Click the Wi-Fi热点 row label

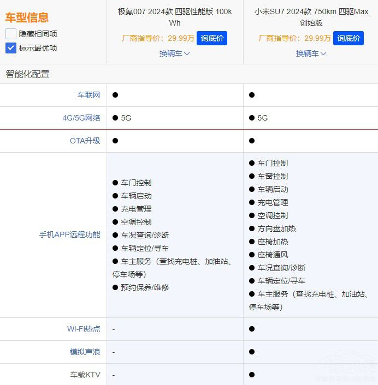[x=84, y=329]
